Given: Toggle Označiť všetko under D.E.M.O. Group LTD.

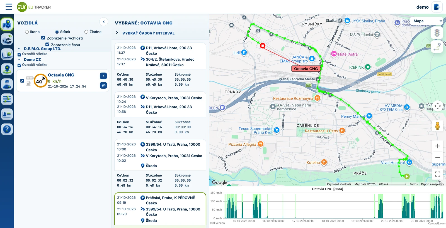Looking at the screenshot, I should pos(20,54).
